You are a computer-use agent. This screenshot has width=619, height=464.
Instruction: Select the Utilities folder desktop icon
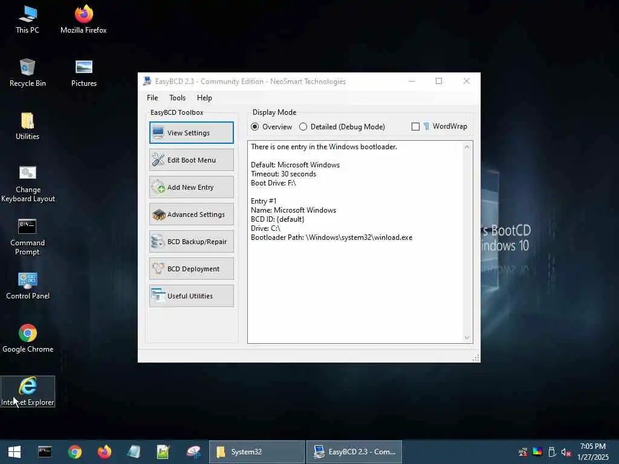[x=28, y=126]
